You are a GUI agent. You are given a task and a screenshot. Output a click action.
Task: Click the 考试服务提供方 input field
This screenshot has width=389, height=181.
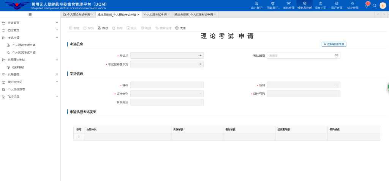167,64
